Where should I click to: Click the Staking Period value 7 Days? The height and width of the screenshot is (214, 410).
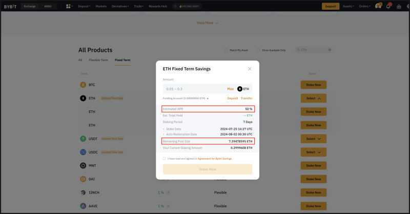pyautogui.click(x=248, y=122)
